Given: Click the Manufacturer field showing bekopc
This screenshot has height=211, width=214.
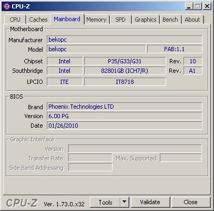Looking at the screenshot, I should point(125,40).
